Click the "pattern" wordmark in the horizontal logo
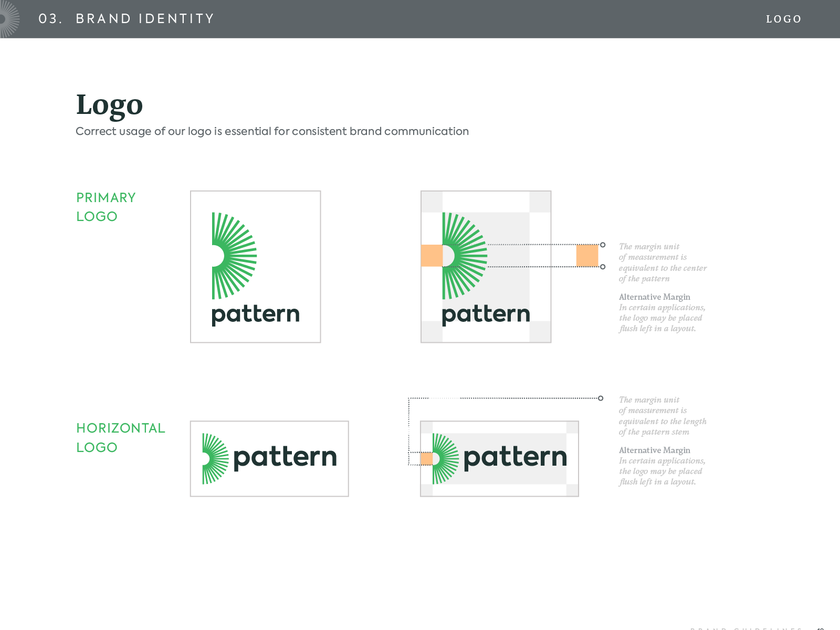Screen dimensions: 840x630 tap(285, 457)
